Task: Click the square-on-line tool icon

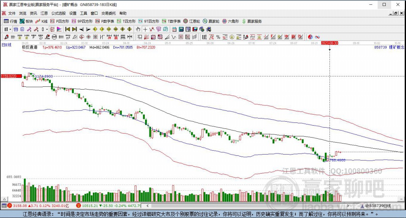Action: click(x=140, y=37)
